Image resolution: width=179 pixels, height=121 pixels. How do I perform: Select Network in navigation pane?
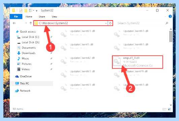click(x=25, y=91)
